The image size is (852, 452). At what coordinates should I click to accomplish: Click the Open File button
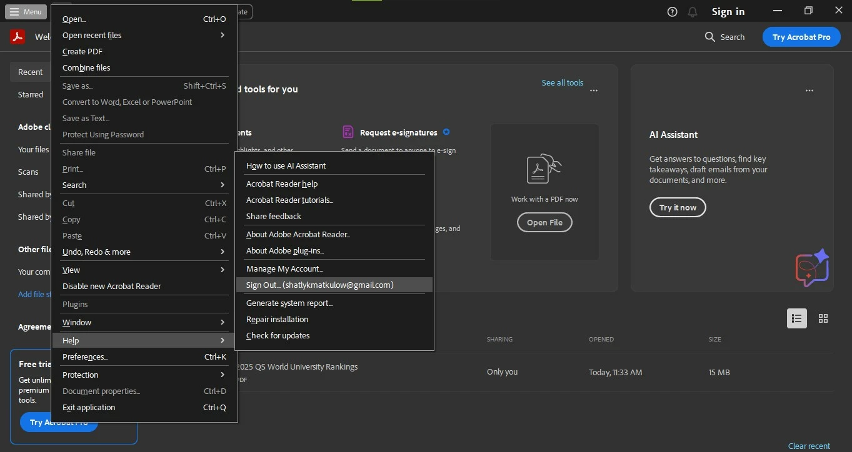544,222
